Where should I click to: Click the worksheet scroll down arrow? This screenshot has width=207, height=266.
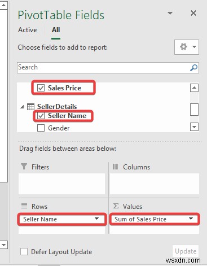coord(3,245)
